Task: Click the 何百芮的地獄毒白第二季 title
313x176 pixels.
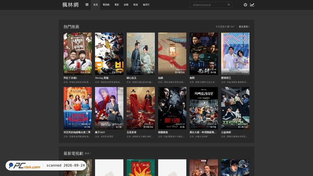Action: click(x=77, y=132)
